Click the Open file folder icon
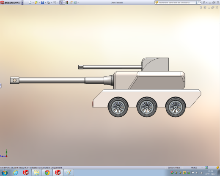 (x=36, y=3)
